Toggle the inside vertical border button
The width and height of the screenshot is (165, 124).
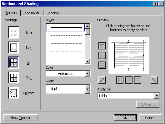[129, 80]
